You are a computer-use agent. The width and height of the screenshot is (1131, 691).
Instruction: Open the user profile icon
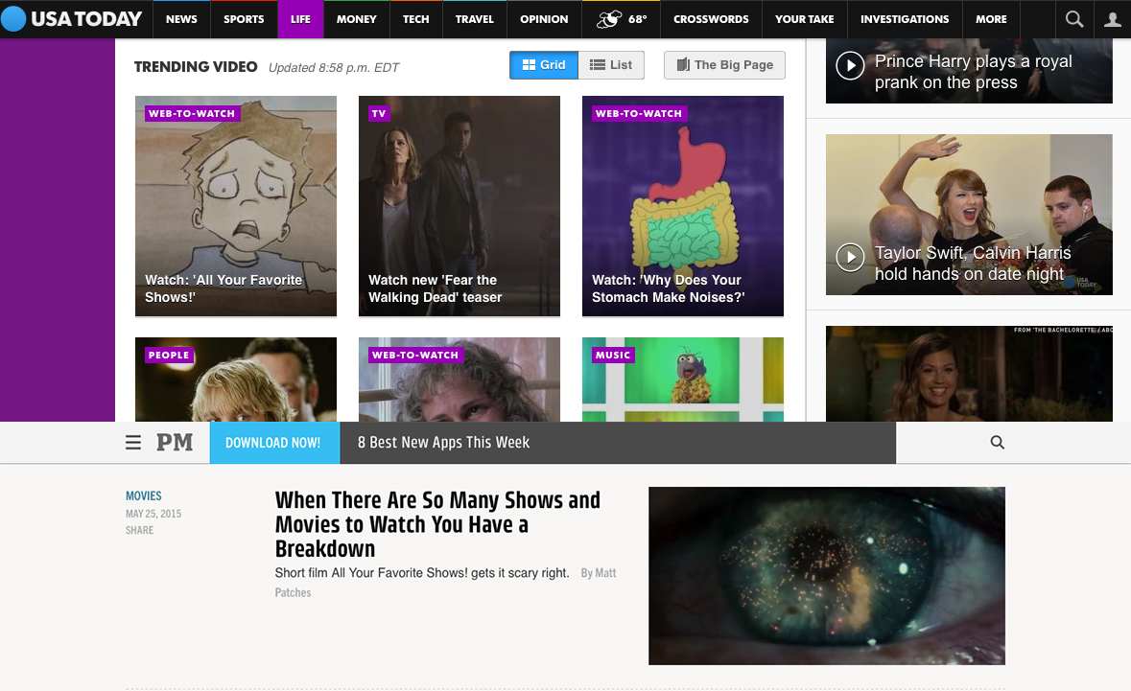(1112, 19)
